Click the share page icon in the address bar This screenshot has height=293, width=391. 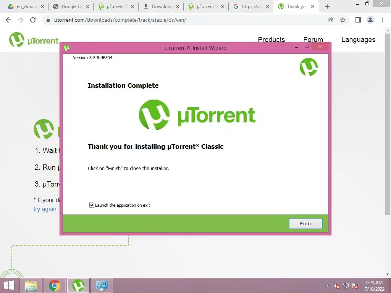[331, 20]
